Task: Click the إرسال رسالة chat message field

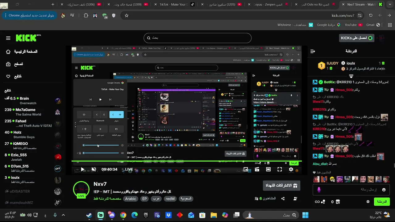Action: pos(351,189)
